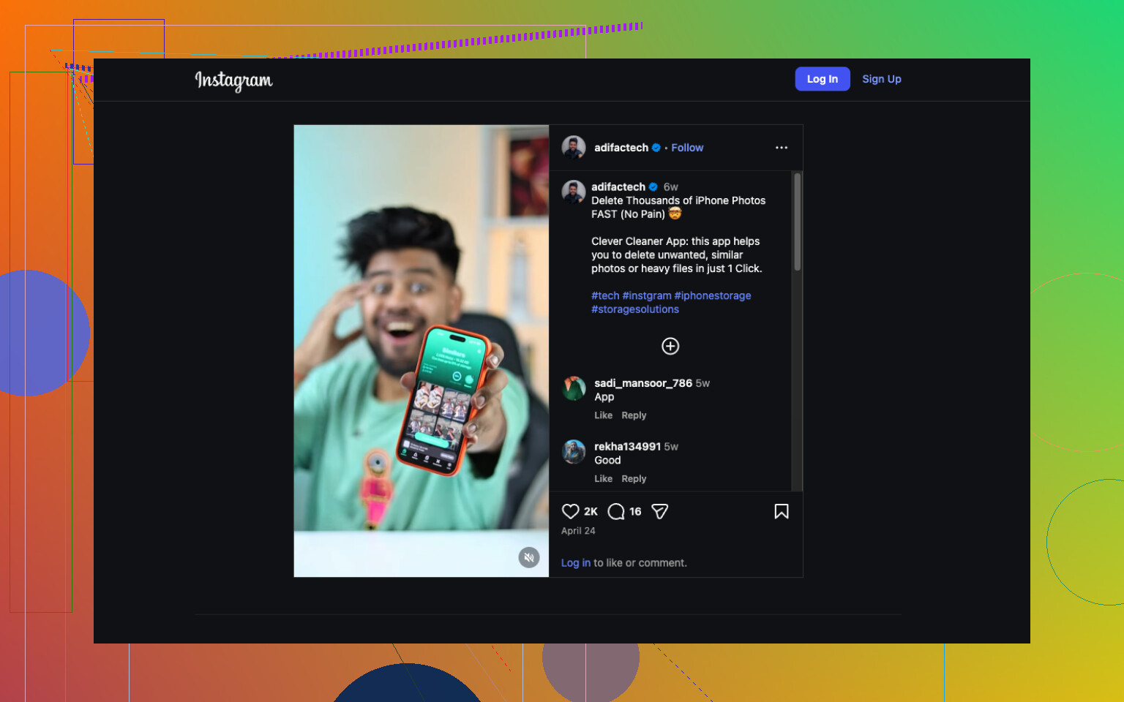Reply to rekha134991's comment
The width and height of the screenshot is (1124, 702).
click(x=634, y=479)
